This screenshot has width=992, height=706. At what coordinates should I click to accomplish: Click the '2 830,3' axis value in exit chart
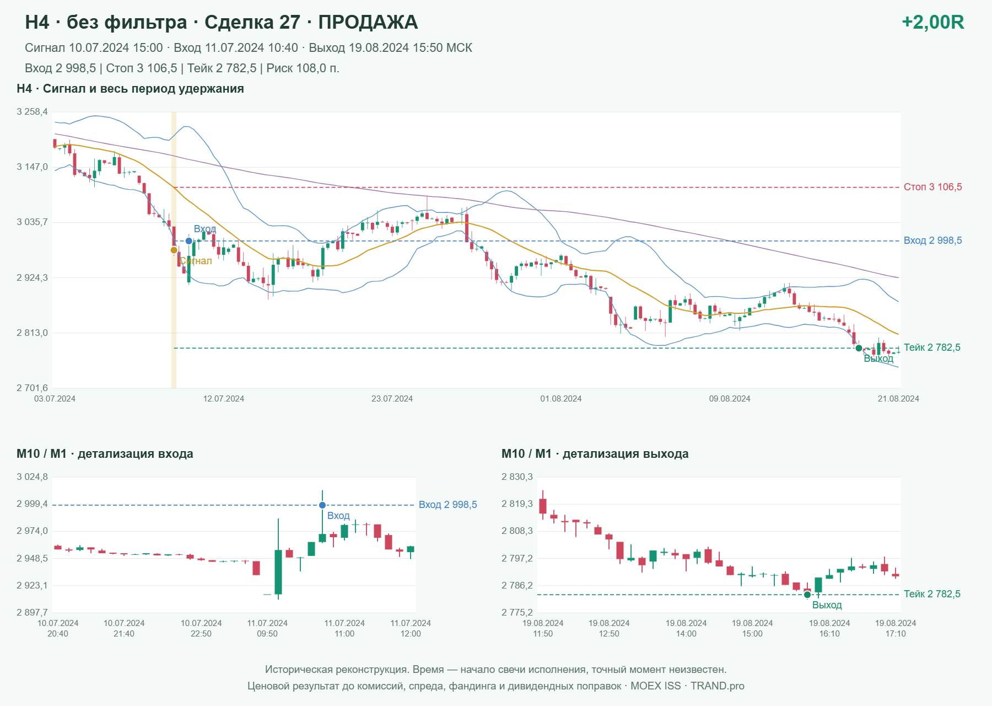coord(517,477)
